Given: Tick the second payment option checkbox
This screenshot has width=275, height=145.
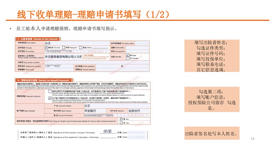Looking at the screenshot, I should click(50, 98).
